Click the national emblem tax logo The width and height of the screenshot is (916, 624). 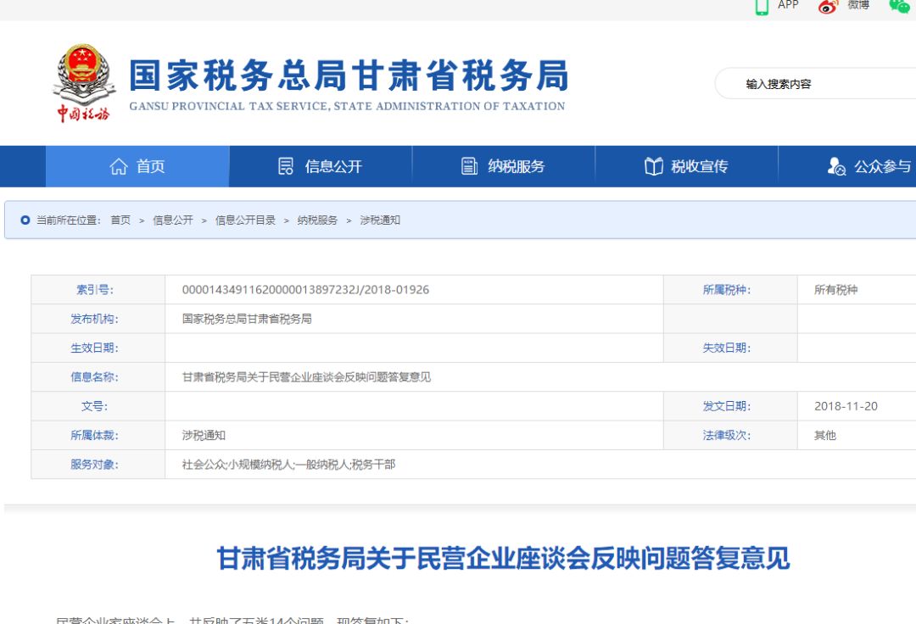coord(82,82)
